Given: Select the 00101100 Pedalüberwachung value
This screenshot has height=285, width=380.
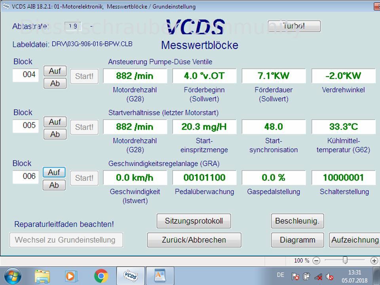Looking at the screenshot, I should [x=204, y=178].
